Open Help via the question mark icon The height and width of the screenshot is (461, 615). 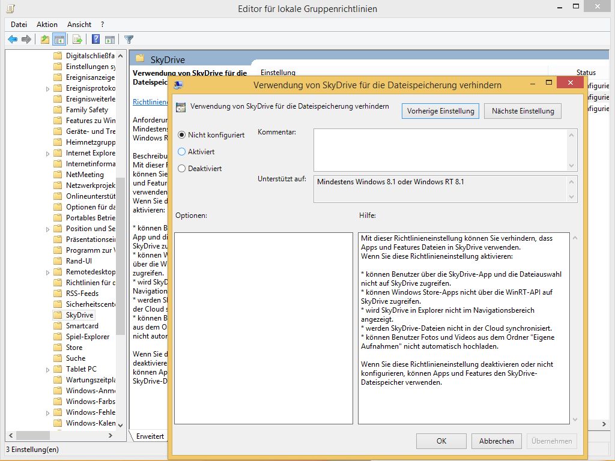[95, 39]
